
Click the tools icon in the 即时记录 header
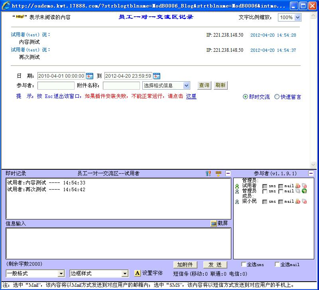tap(208, 173)
